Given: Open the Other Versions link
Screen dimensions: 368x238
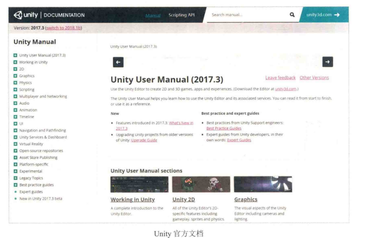Looking at the screenshot, I should [x=314, y=78].
